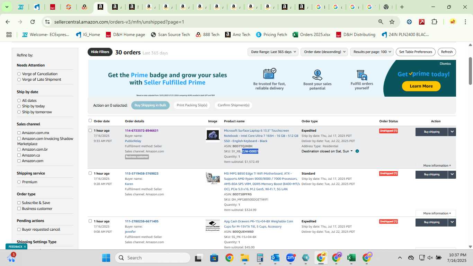Go back to the previous browser page
Image resolution: width=473 pixels, height=266 pixels.
click(8, 22)
